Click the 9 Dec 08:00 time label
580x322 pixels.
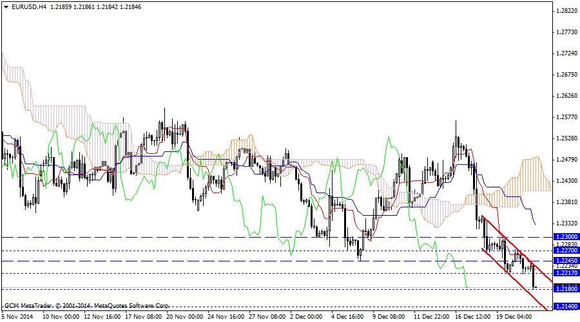tap(388, 317)
